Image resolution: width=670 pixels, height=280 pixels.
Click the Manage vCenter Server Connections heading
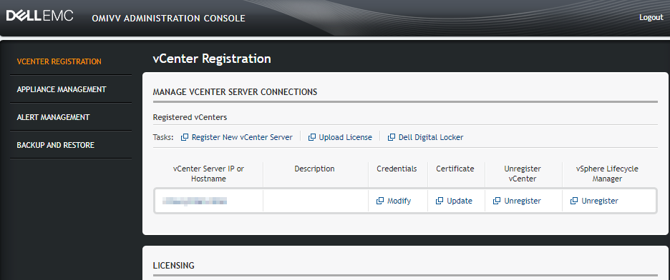(235, 91)
